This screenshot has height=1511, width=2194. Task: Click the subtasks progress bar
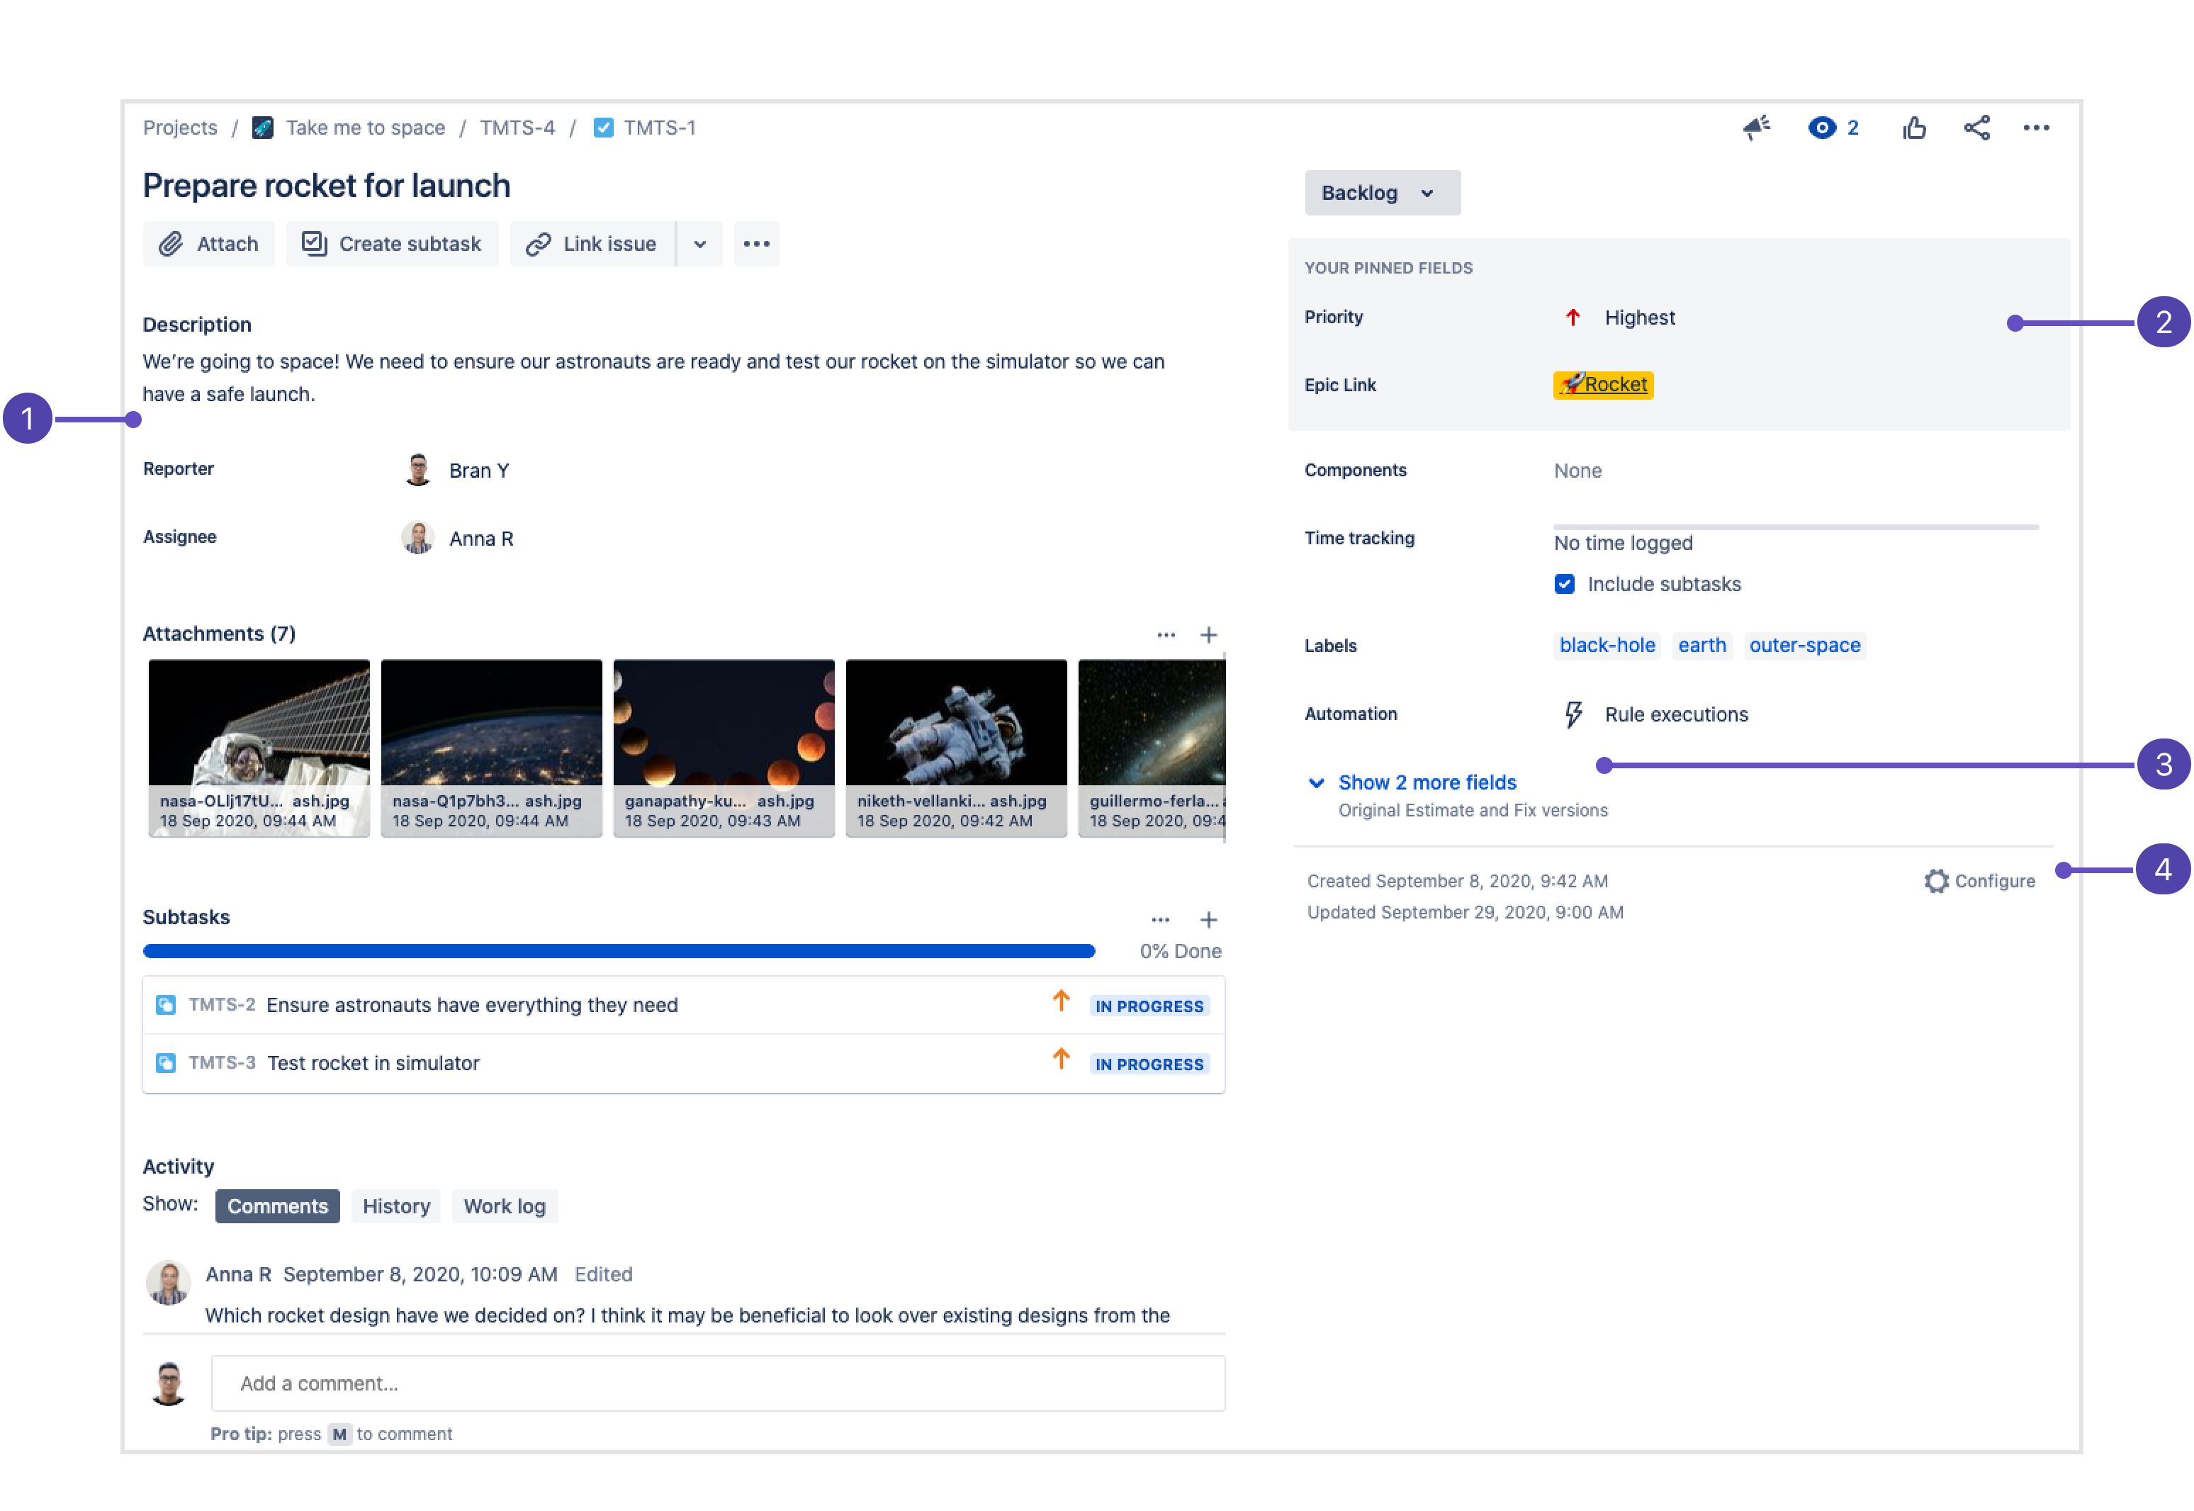coord(618,950)
